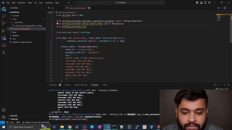Click the lightbulb code action on line 4

[x=57, y=23]
